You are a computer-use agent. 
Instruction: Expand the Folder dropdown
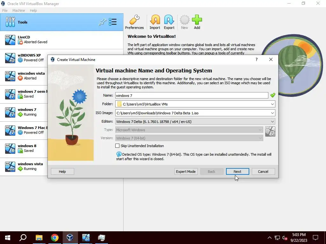tap(273, 104)
